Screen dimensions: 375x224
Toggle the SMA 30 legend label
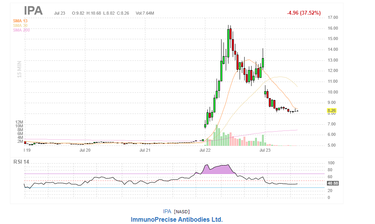(20, 25)
